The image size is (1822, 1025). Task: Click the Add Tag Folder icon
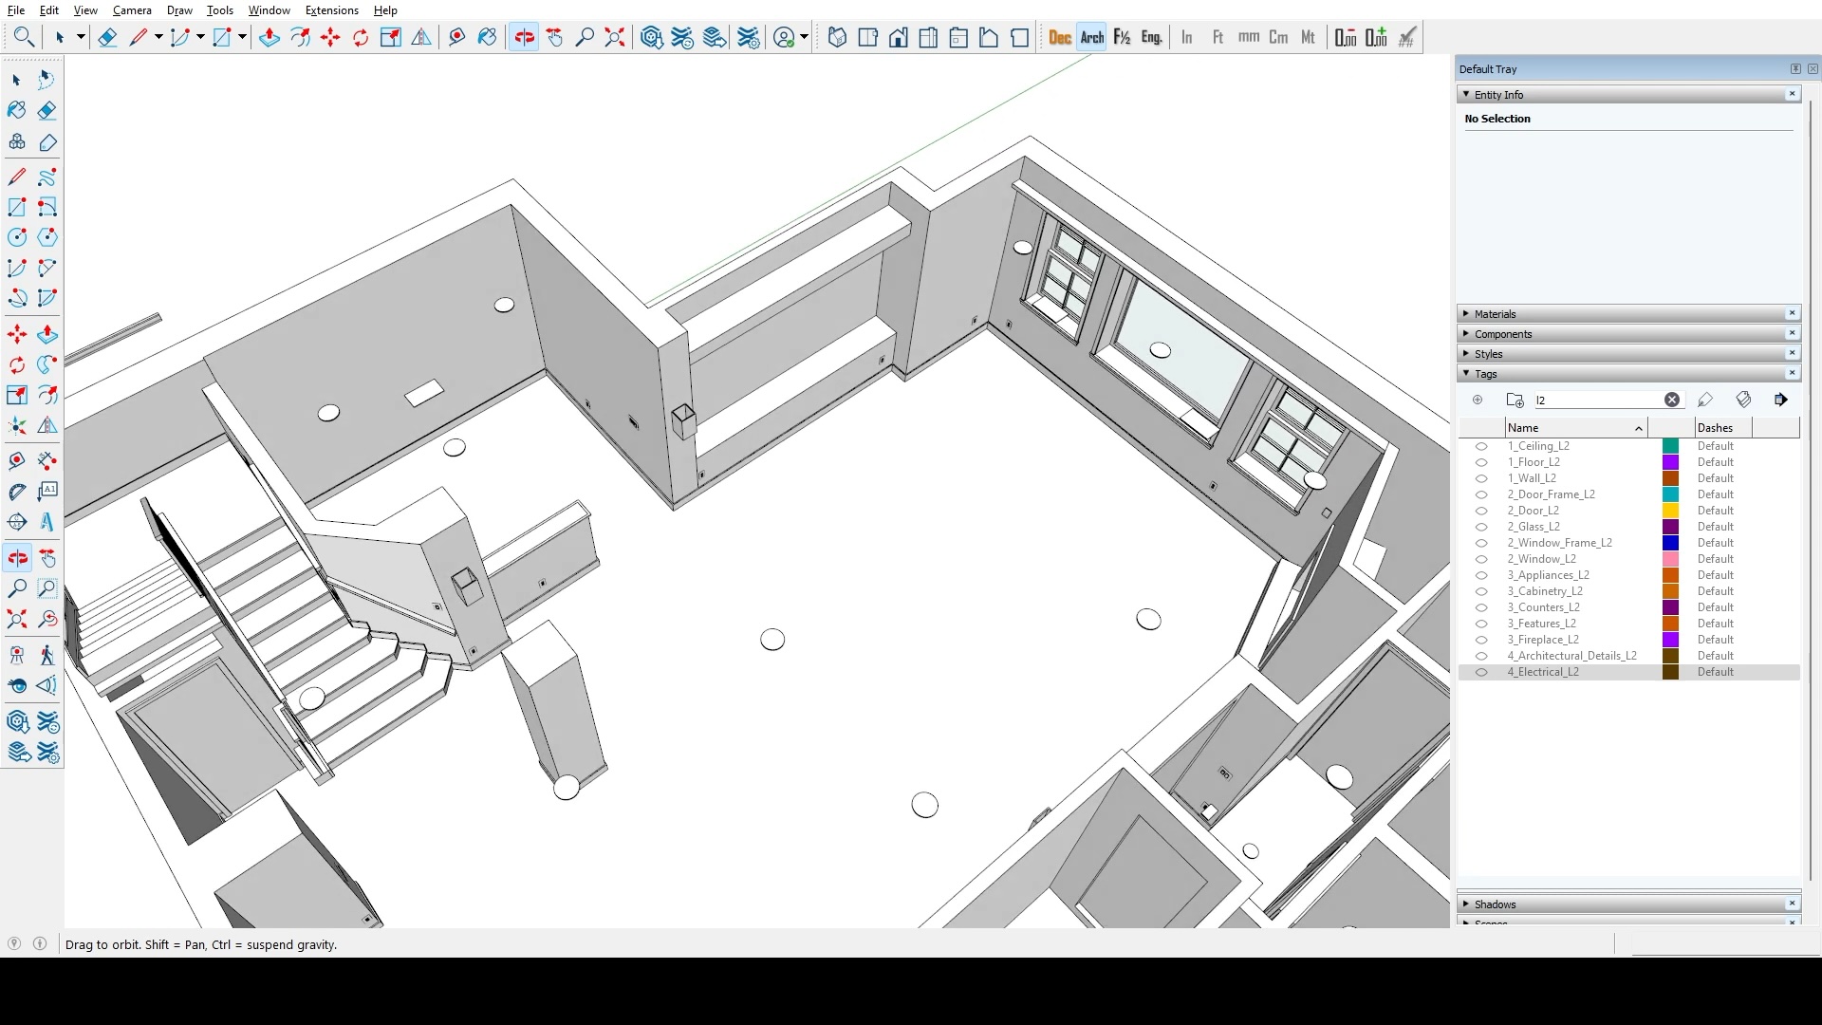click(1515, 401)
